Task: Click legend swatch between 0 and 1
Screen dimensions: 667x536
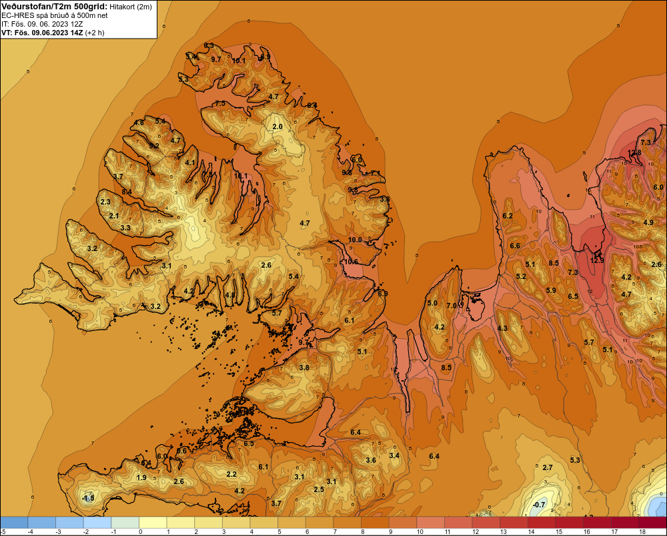Action: click(x=153, y=522)
